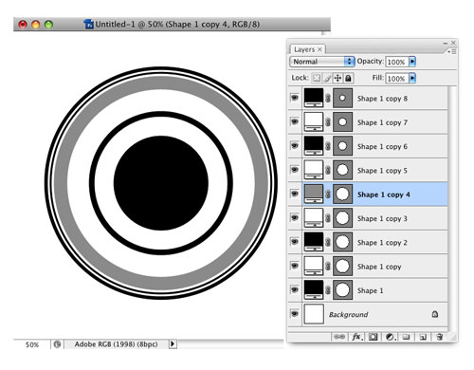This screenshot has width=474, height=370.
Task: Enable Lock image pixels brush icon
Action: click(327, 78)
